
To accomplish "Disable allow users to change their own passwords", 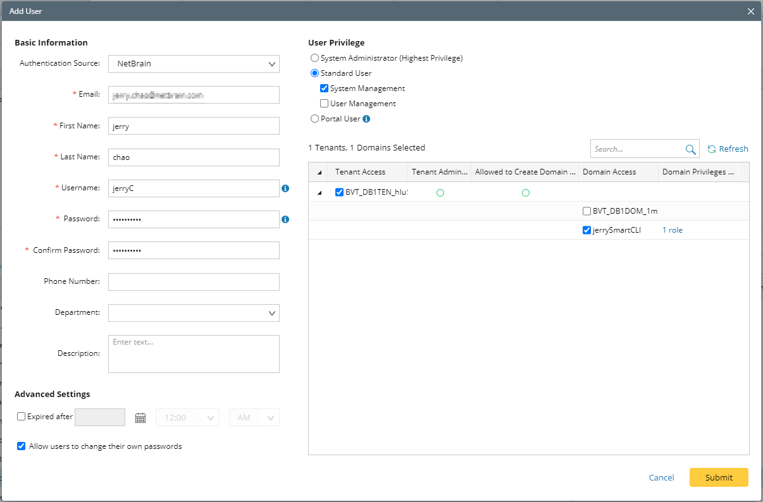I will (21, 446).
